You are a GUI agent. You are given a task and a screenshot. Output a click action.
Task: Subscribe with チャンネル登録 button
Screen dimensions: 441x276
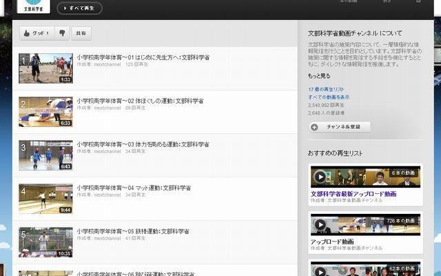click(340, 127)
